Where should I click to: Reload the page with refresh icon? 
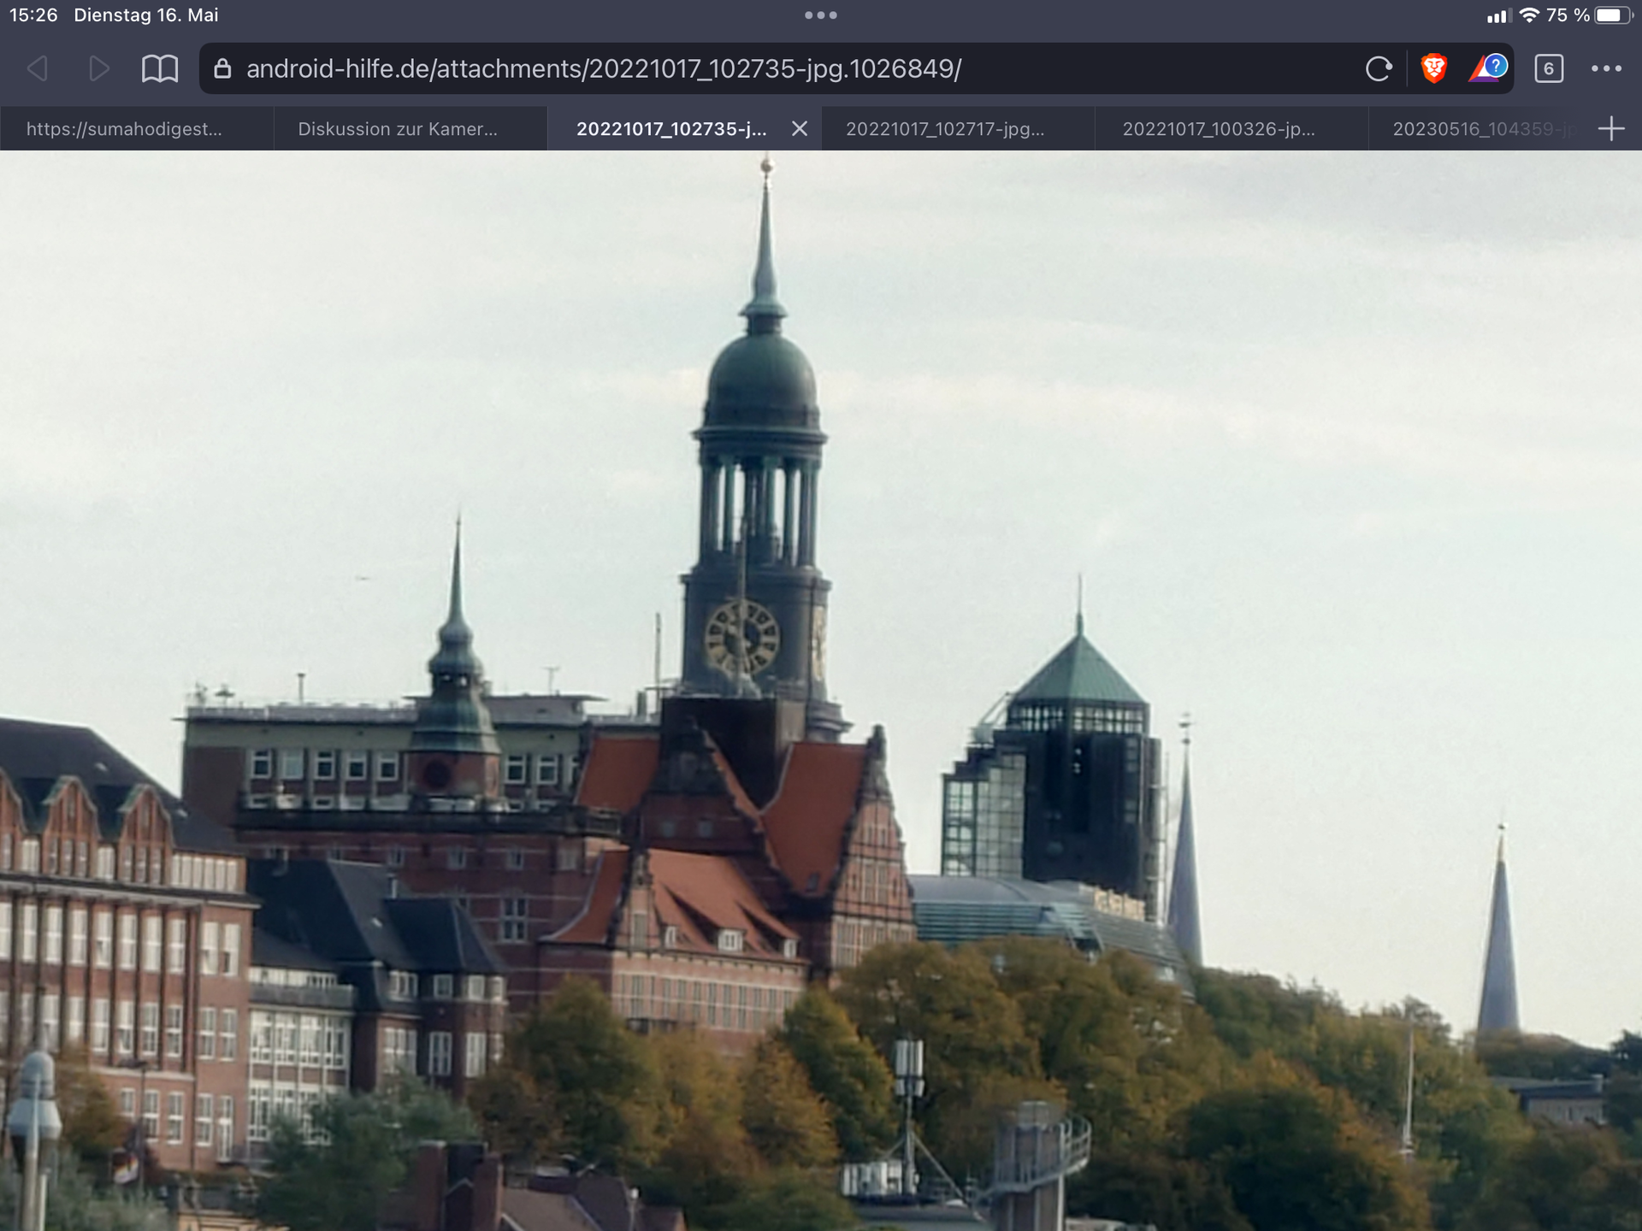pos(1378,68)
